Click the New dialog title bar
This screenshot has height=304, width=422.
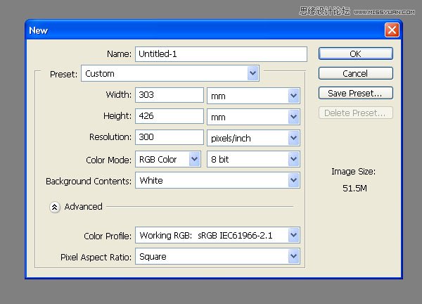(x=205, y=30)
